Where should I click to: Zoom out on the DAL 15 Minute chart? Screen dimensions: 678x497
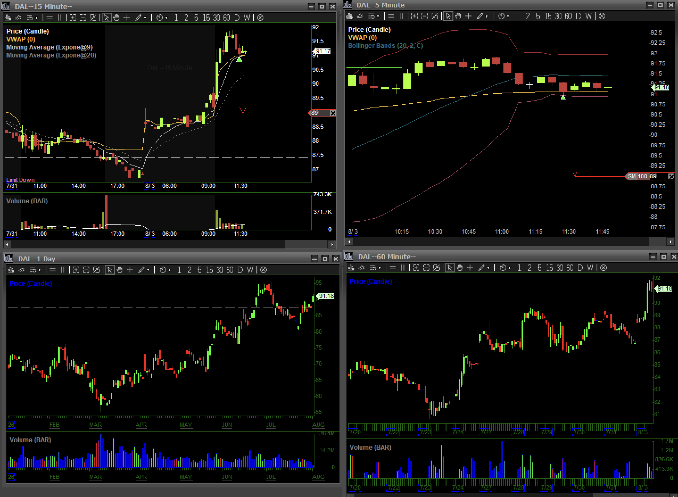(83, 18)
